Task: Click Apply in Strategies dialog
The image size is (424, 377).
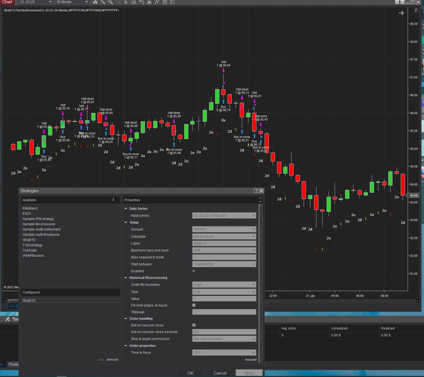Action: (x=249, y=373)
